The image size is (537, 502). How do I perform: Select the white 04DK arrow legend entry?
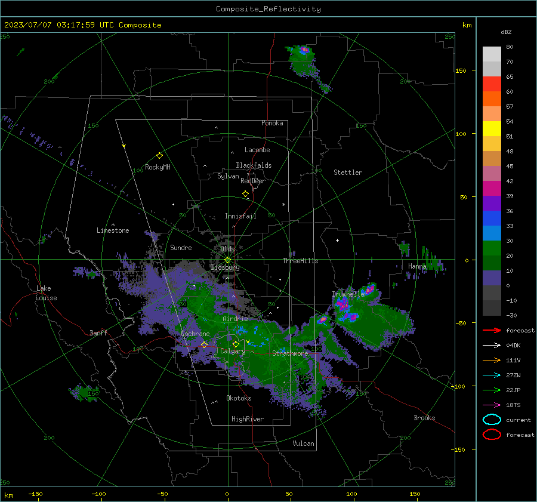[492, 345]
